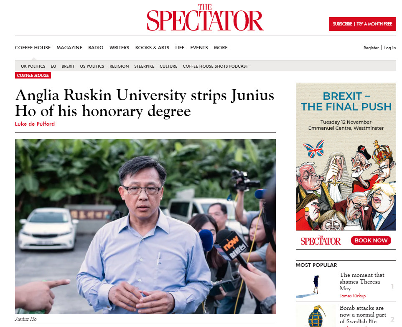Screen dimensions: 402x327
Task: Click the Theresa May article thumbnail
Action: click(x=315, y=286)
